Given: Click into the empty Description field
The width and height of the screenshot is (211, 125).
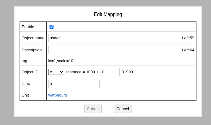Looking at the screenshot, I should pyautogui.click(x=114, y=50).
